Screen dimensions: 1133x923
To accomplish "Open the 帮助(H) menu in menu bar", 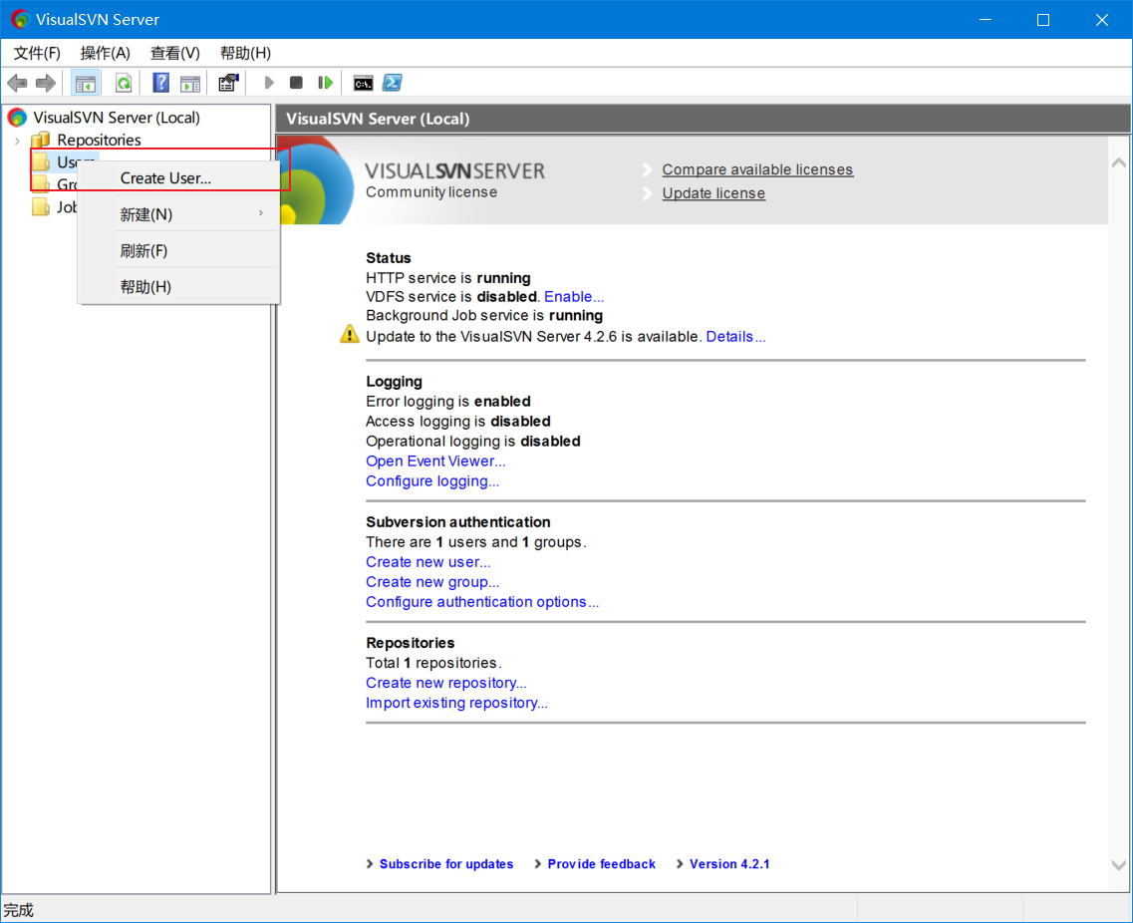I will click(245, 54).
